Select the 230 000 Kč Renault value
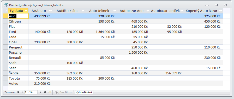 coord(203,58)
